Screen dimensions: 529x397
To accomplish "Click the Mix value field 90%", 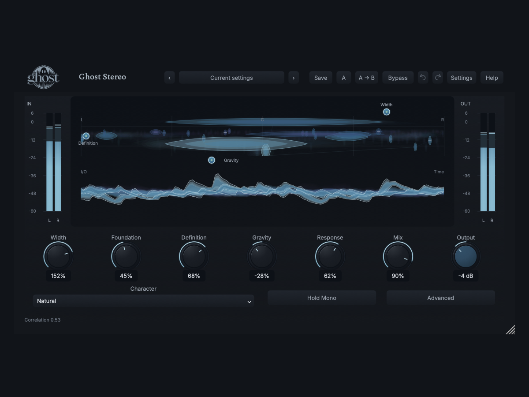I will coord(398,276).
